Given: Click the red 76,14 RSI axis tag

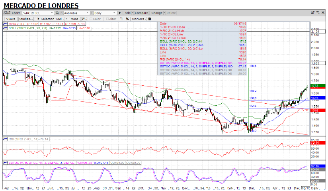Looking at the screenshot, I should [x=318, y=143].
